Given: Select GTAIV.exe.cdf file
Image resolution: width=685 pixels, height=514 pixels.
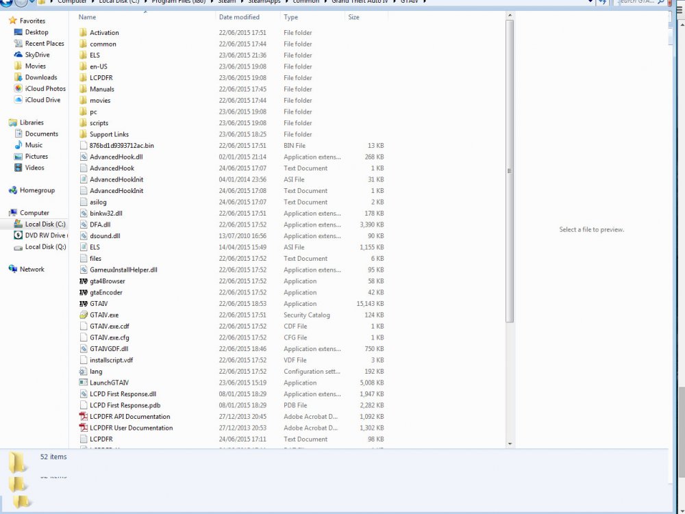Looking at the screenshot, I should click(x=109, y=326).
